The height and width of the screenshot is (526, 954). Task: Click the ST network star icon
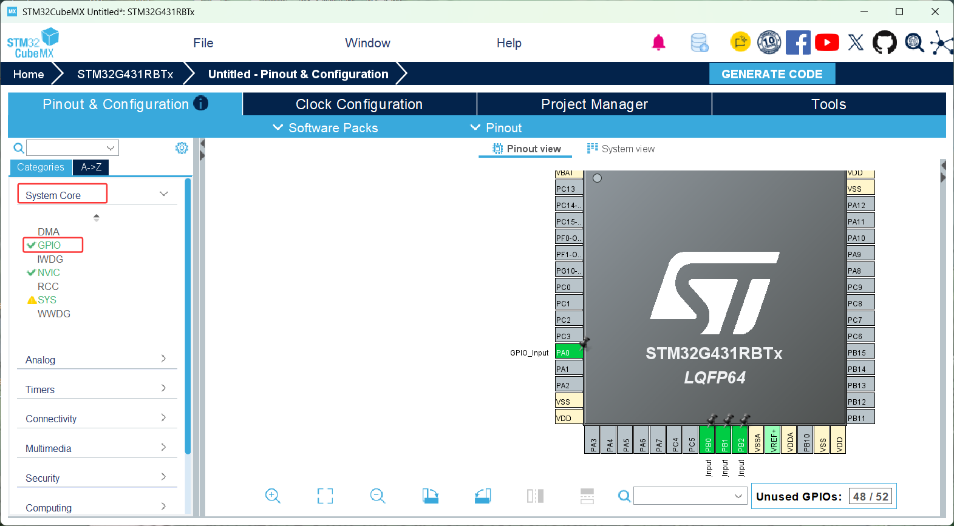click(x=942, y=42)
